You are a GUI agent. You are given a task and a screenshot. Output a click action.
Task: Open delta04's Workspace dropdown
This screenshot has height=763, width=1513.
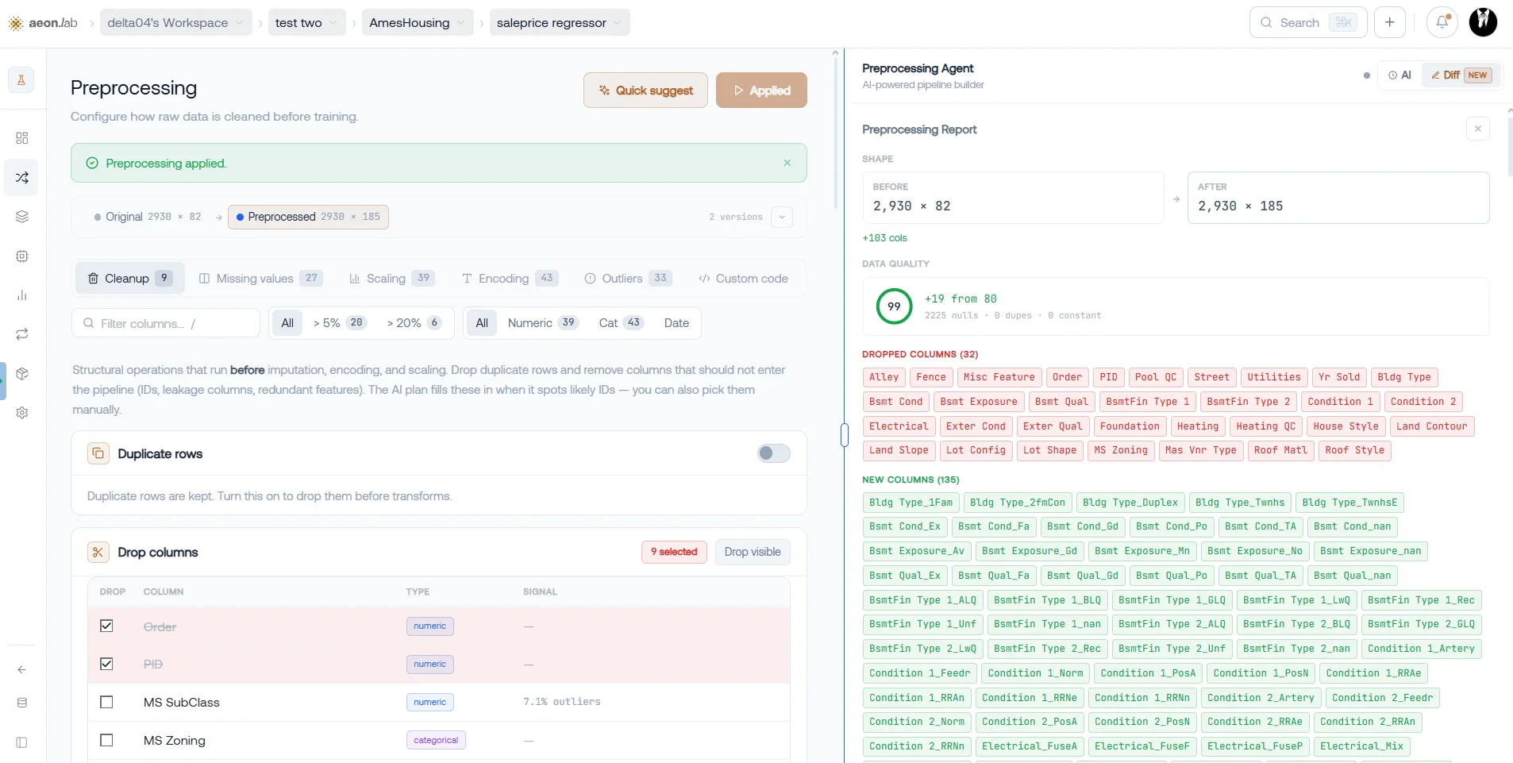176,23
